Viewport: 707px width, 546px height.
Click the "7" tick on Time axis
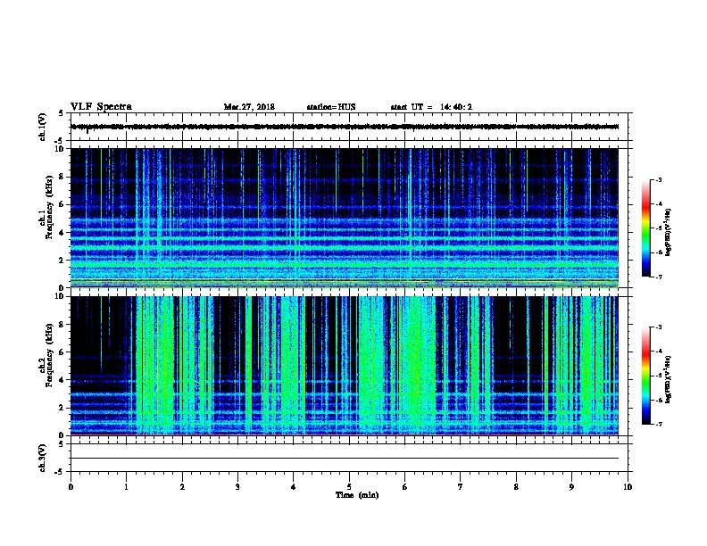pyautogui.click(x=461, y=486)
